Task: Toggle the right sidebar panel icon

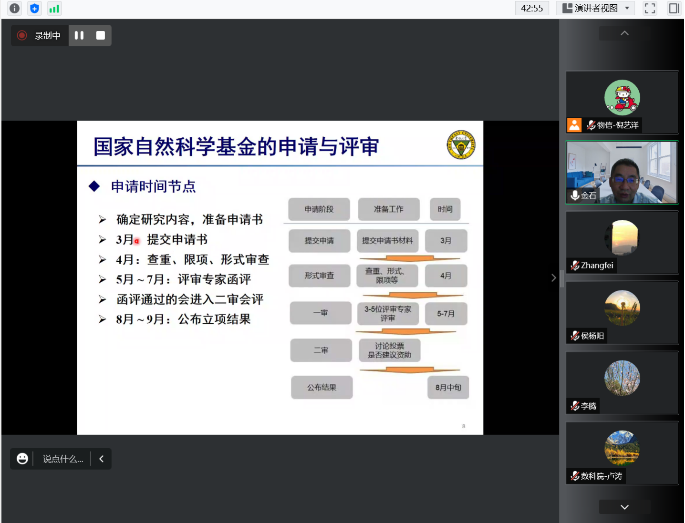Action: click(x=674, y=8)
